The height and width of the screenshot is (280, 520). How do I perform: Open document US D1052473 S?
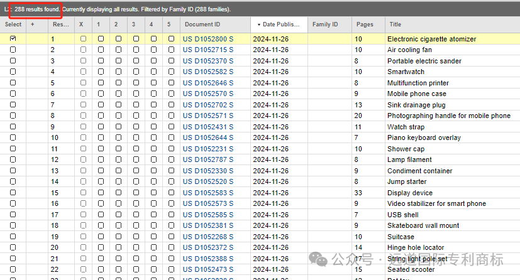tap(208, 269)
